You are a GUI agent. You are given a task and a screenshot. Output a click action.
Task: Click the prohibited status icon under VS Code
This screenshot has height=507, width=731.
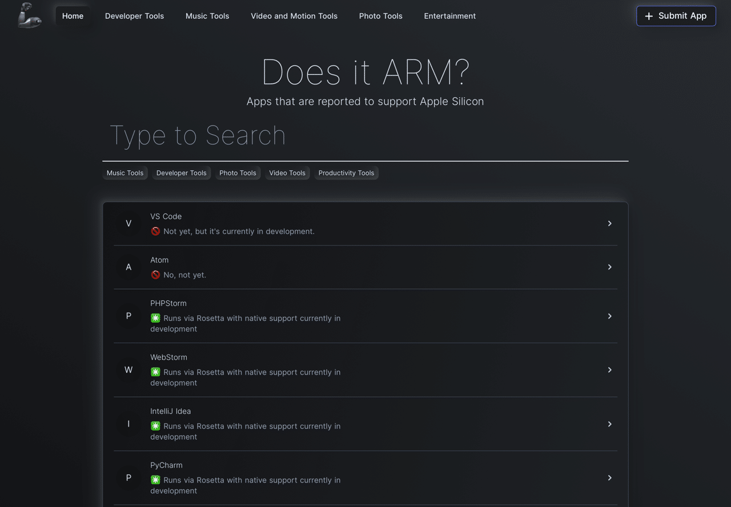tap(155, 231)
